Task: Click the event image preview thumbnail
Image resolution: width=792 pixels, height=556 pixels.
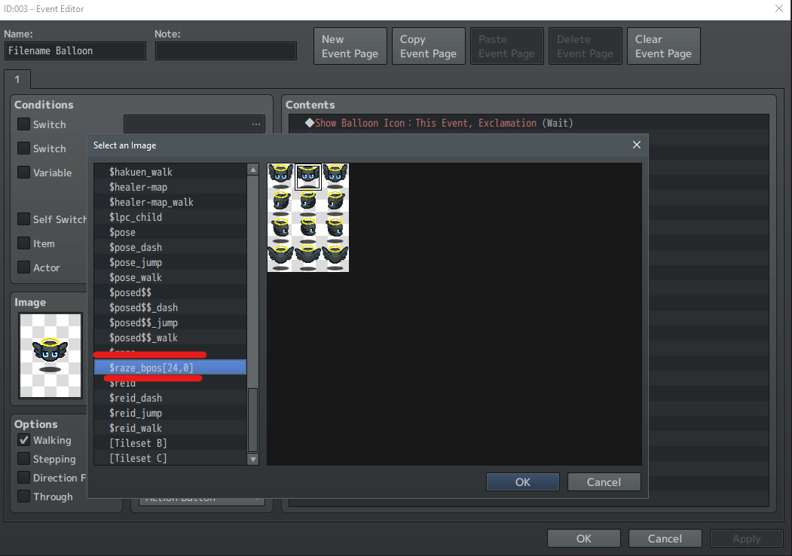Action: 50,356
